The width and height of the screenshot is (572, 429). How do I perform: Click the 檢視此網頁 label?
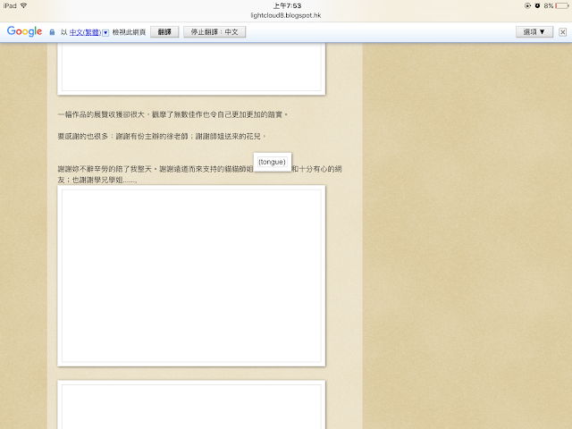129,32
